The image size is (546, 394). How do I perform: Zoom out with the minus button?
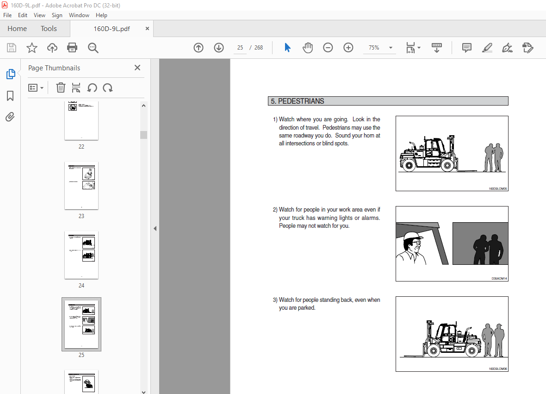(328, 48)
